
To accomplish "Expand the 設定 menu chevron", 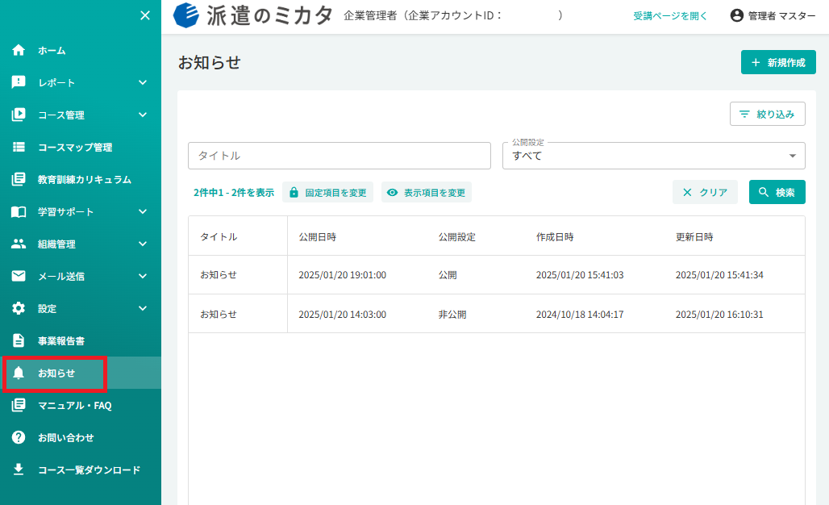I will click(x=143, y=308).
